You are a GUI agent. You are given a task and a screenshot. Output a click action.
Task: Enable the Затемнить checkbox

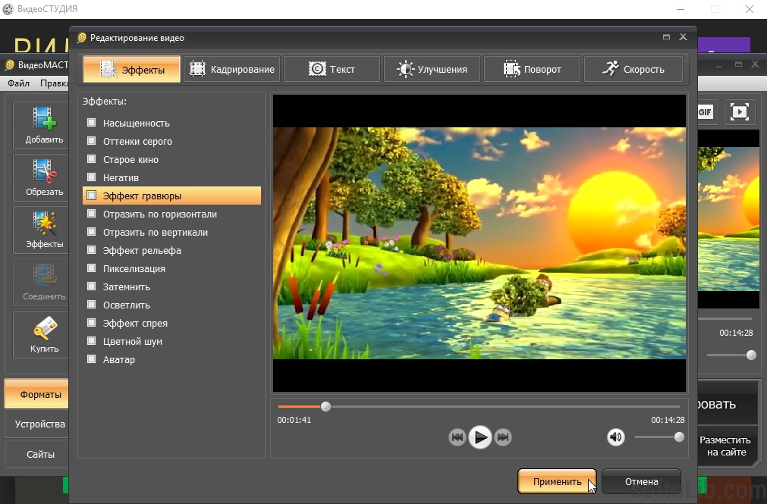tap(92, 286)
